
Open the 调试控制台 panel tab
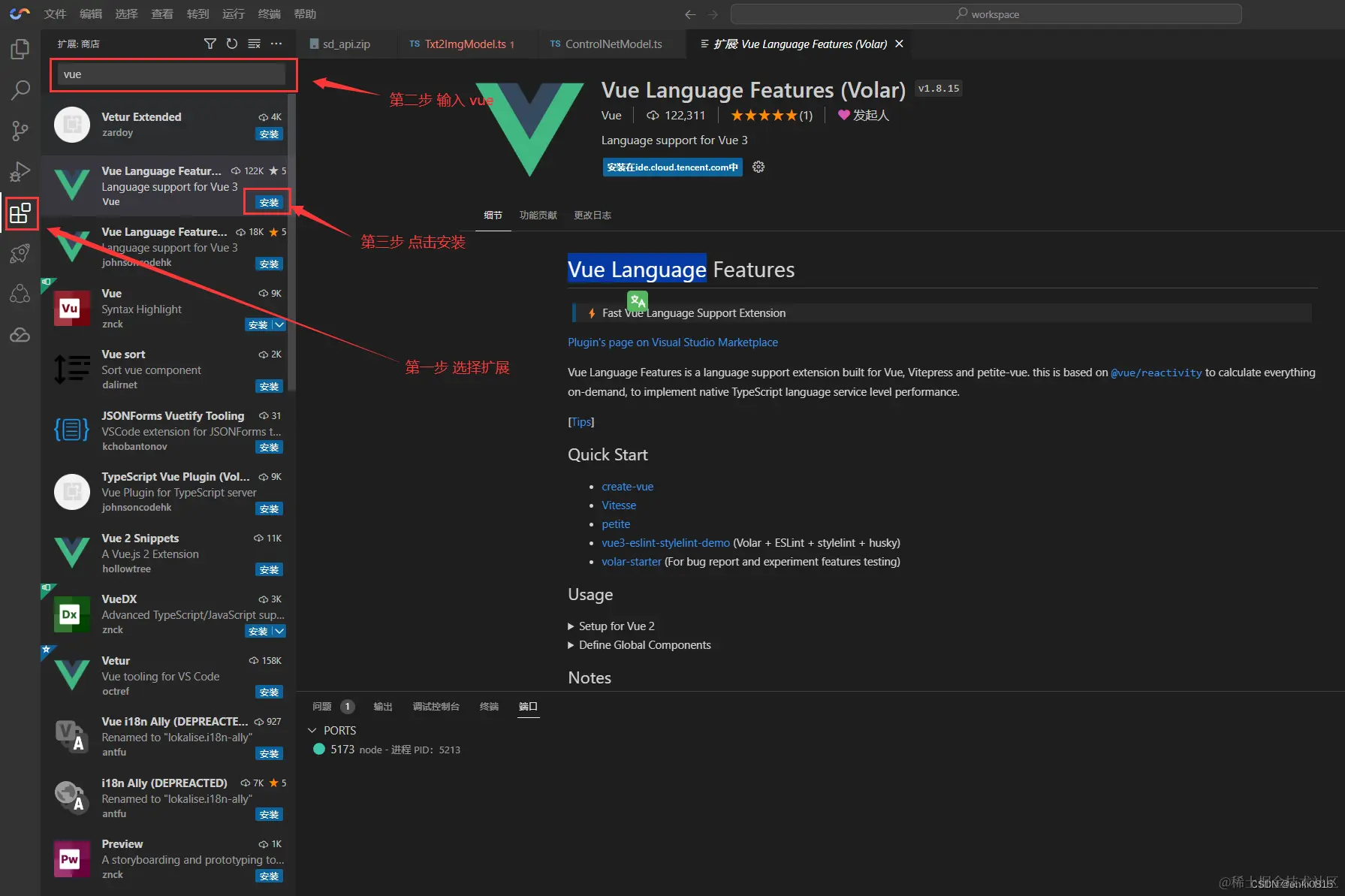coord(436,706)
